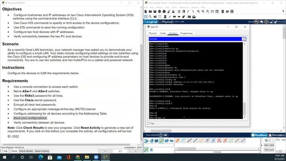Click the Open file folder icon
This screenshot has width=286, height=161.
click(150, 12)
